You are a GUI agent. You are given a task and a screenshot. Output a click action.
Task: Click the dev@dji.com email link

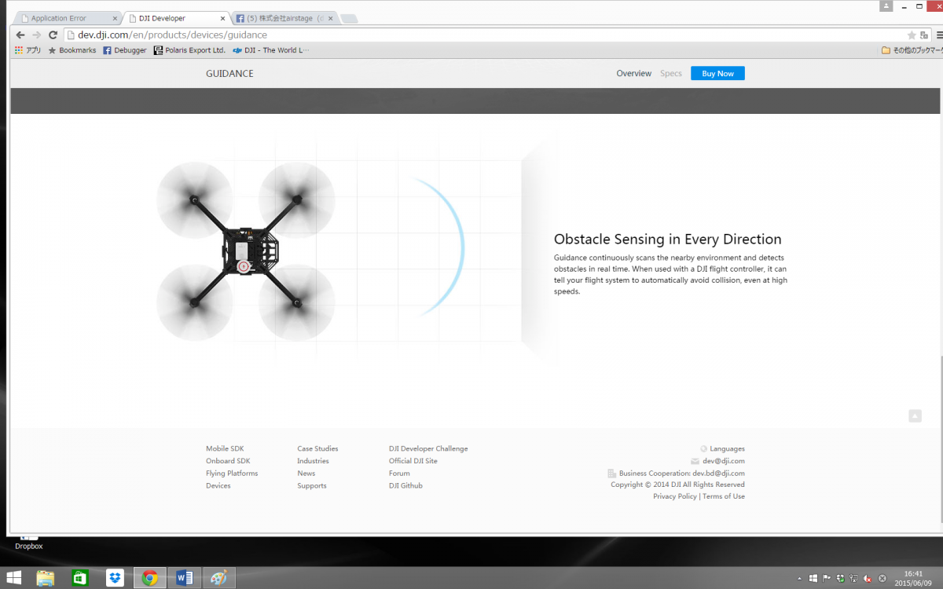724,461
